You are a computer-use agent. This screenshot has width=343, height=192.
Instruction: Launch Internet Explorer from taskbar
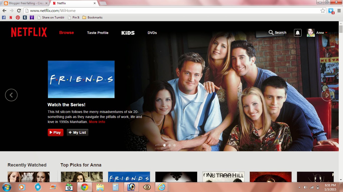tap(161, 187)
